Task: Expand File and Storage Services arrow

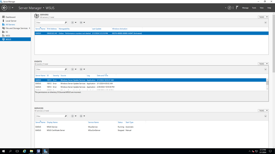Action: (30, 28)
